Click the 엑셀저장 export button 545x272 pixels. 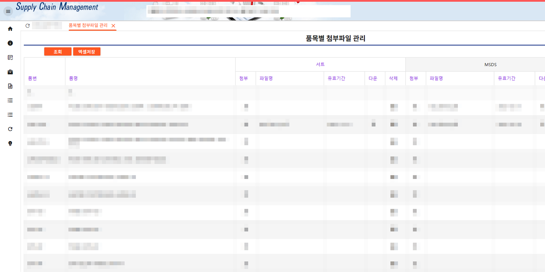(x=87, y=52)
